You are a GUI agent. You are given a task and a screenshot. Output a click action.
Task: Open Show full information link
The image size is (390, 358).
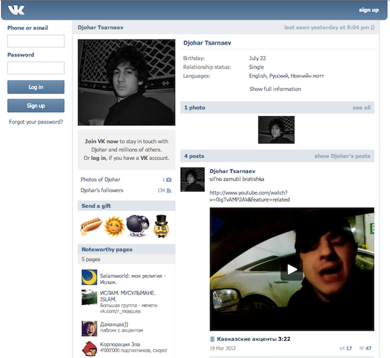275,89
